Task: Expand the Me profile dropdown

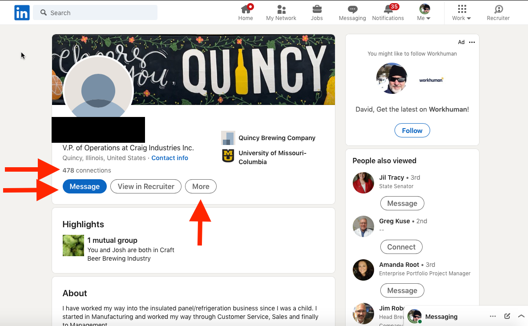Action: (x=424, y=13)
